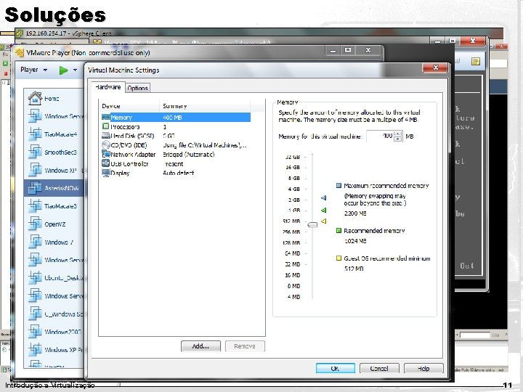This screenshot has height=392, width=523.
Task: Select the TiaoMacale4 virtual machine icon
Action: (35, 134)
